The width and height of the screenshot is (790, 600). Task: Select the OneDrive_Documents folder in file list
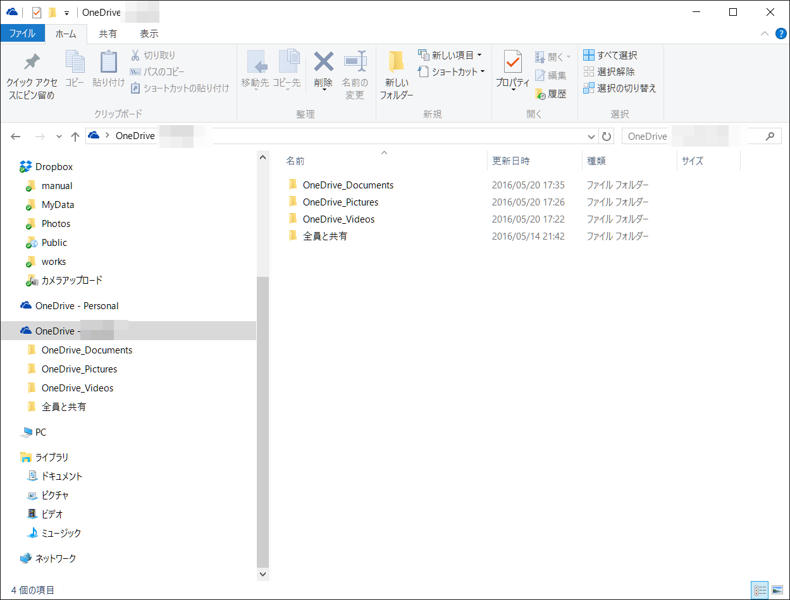[x=348, y=185]
